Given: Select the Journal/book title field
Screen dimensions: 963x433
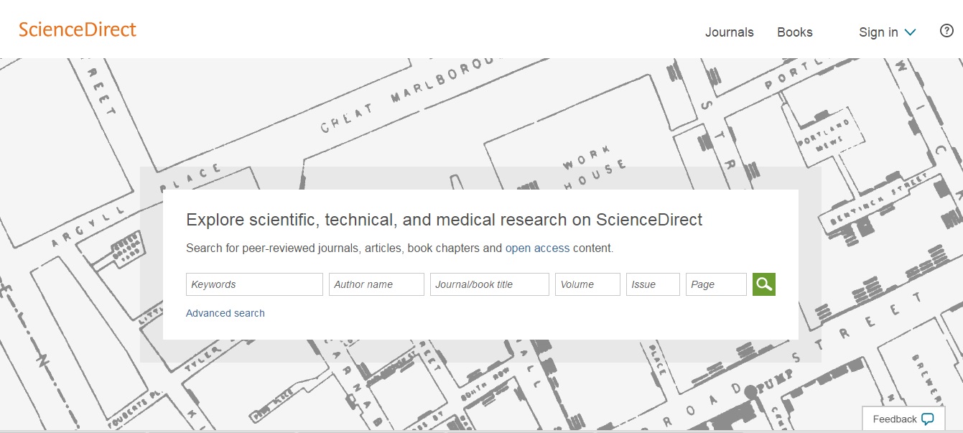Looking at the screenshot, I should point(490,284).
